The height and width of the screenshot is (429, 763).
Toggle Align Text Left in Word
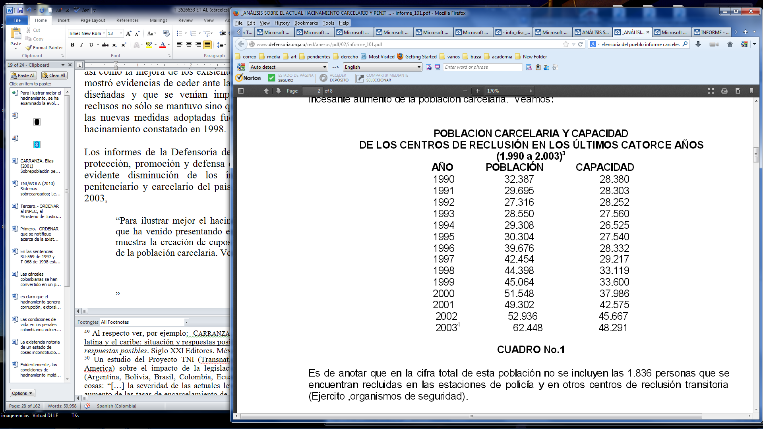(180, 45)
